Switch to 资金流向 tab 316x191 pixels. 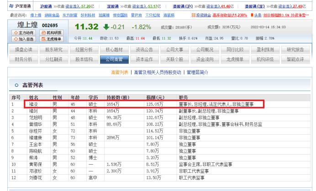tap(205, 60)
